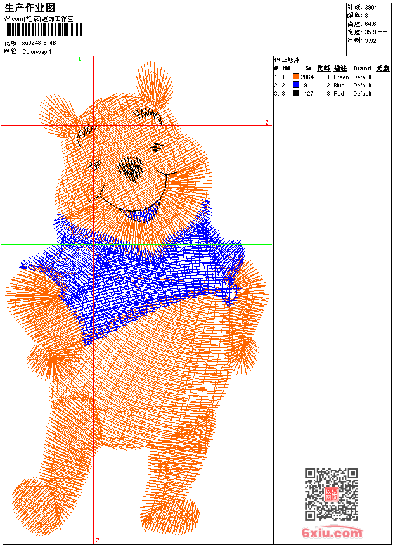Click the stitch count 2864 in row 1
Screen dimensions: 393x545
307,77
